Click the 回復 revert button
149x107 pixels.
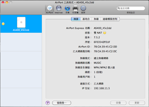click(x=118, y=103)
